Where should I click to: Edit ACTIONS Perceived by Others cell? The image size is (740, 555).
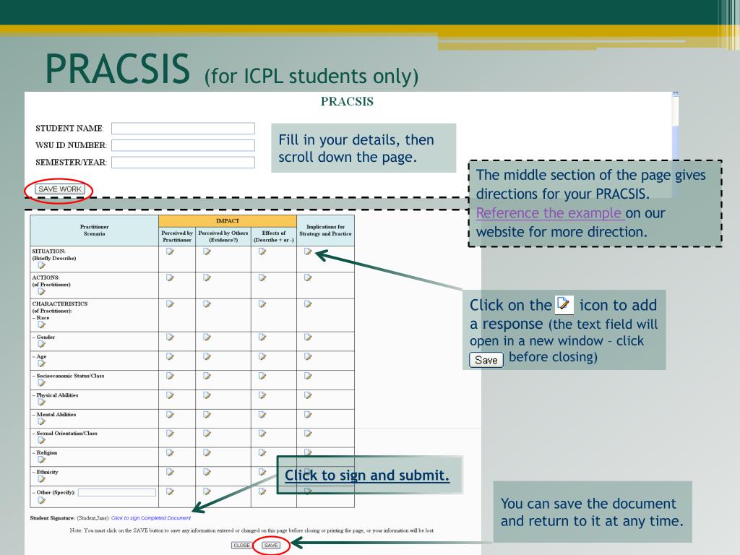(207, 278)
